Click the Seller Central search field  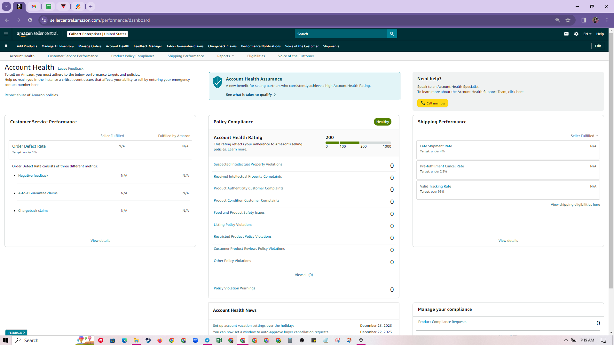[341, 34]
